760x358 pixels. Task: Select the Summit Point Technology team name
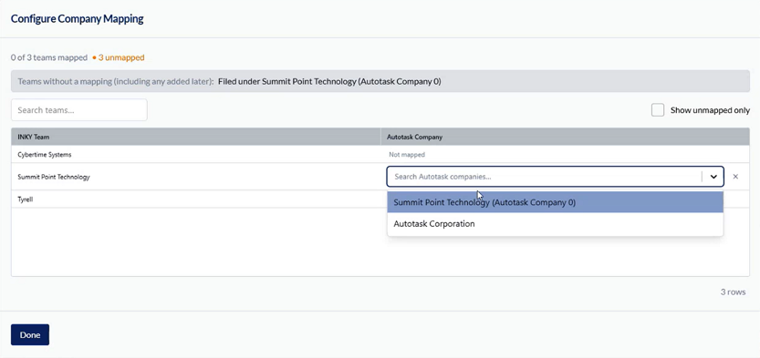coord(54,177)
